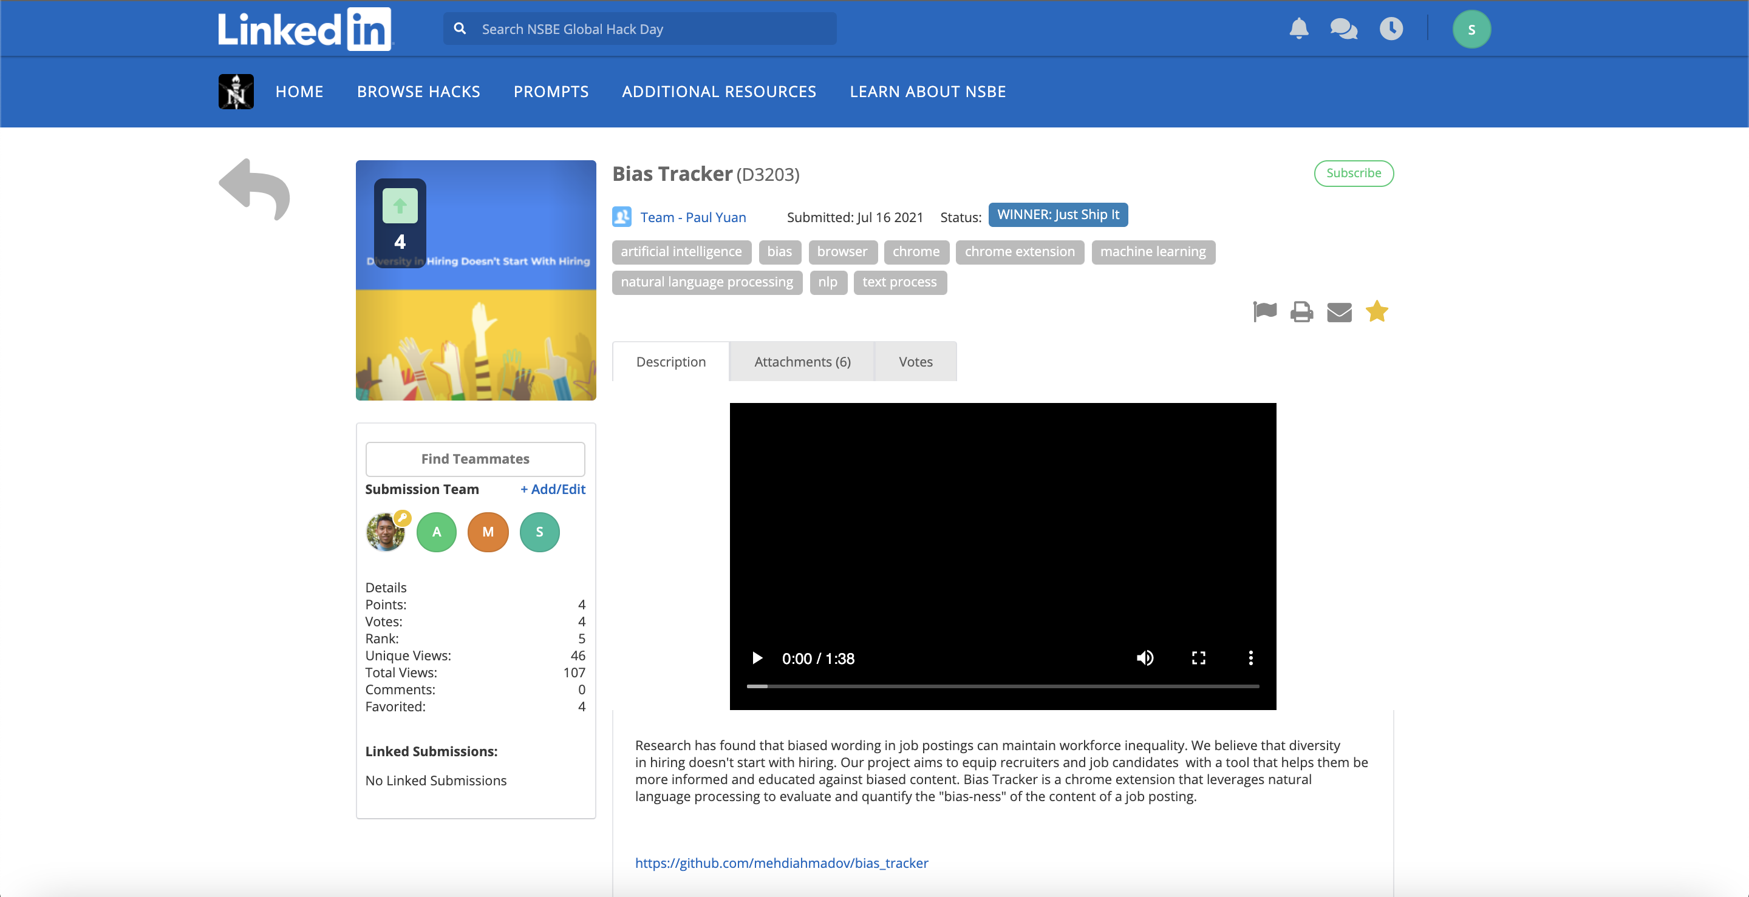
Task: Upvote the hack with green arrow
Action: point(400,206)
